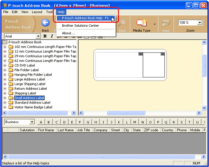The image size is (209, 167).
Task: Click the Last Name column header
Action: (66, 130)
